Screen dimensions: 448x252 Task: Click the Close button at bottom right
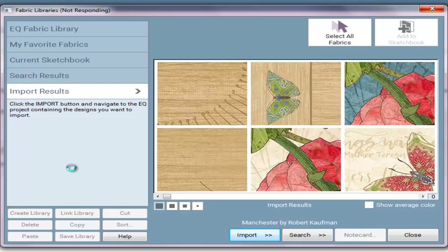(413, 235)
